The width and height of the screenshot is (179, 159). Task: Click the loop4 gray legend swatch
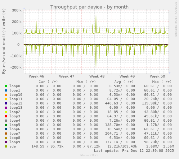pyautogui.click(x=6, y=121)
